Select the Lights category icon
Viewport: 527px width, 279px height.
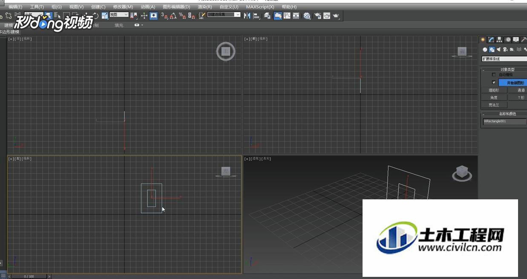[498, 49]
